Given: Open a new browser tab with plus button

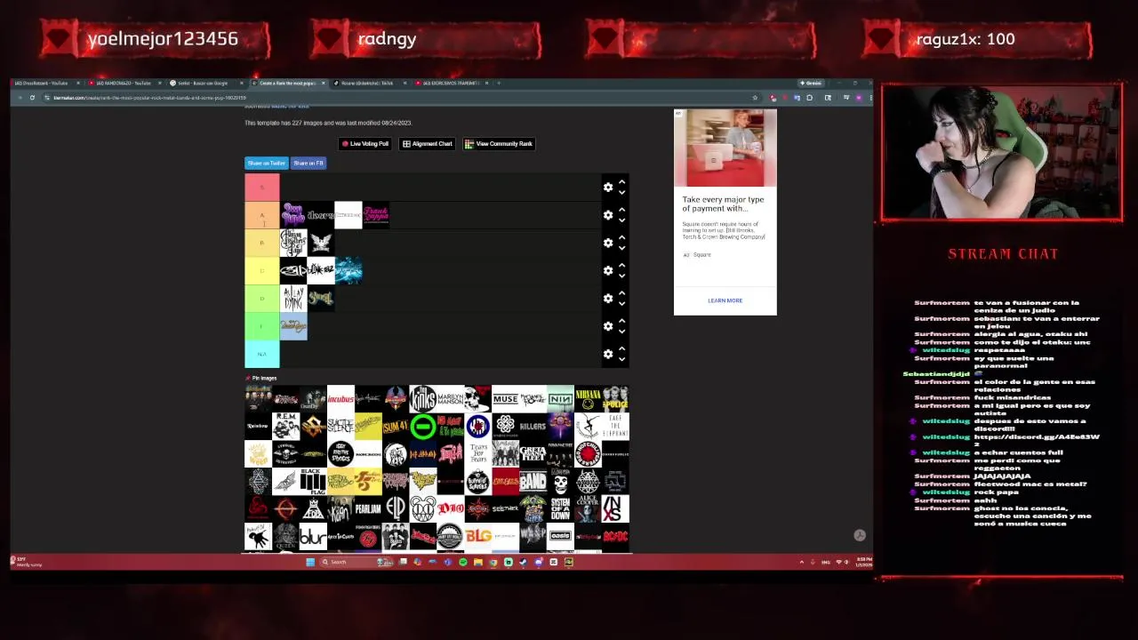Looking at the screenshot, I should tap(499, 83).
